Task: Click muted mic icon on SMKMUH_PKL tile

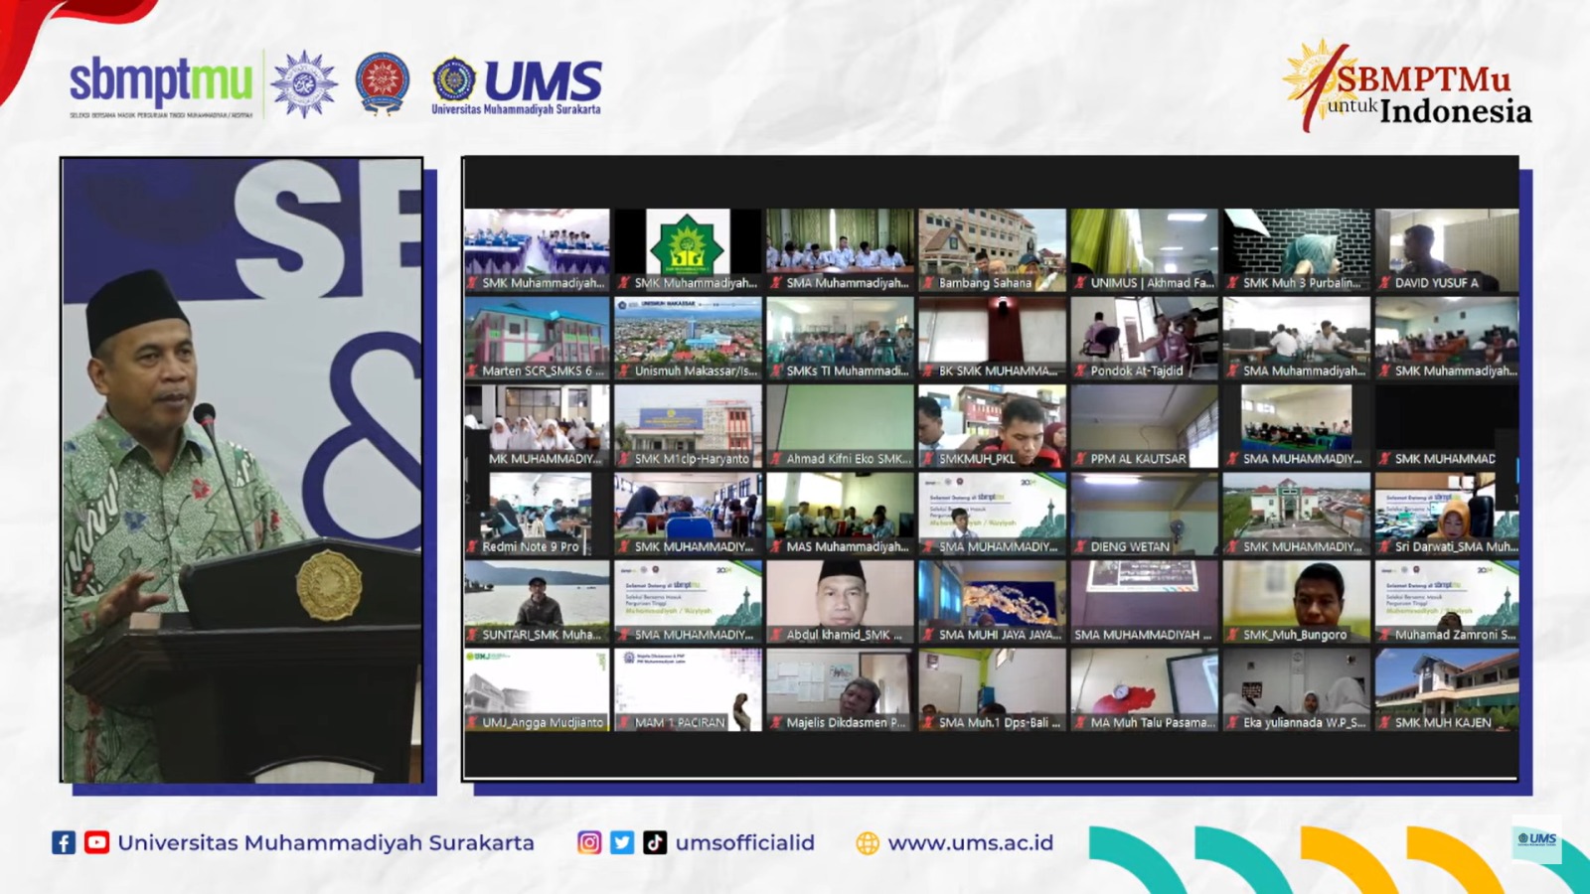Action: pyautogui.click(x=928, y=459)
